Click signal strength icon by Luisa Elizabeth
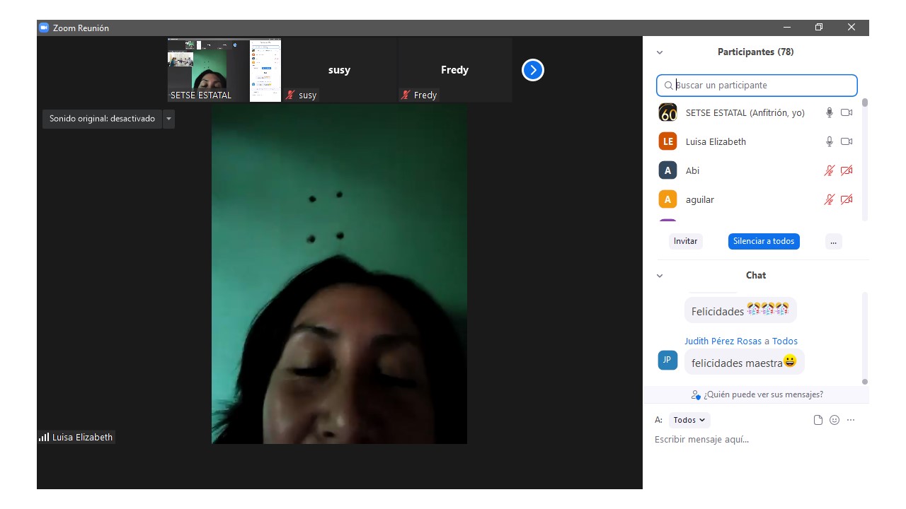906x509 pixels. [44, 437]
